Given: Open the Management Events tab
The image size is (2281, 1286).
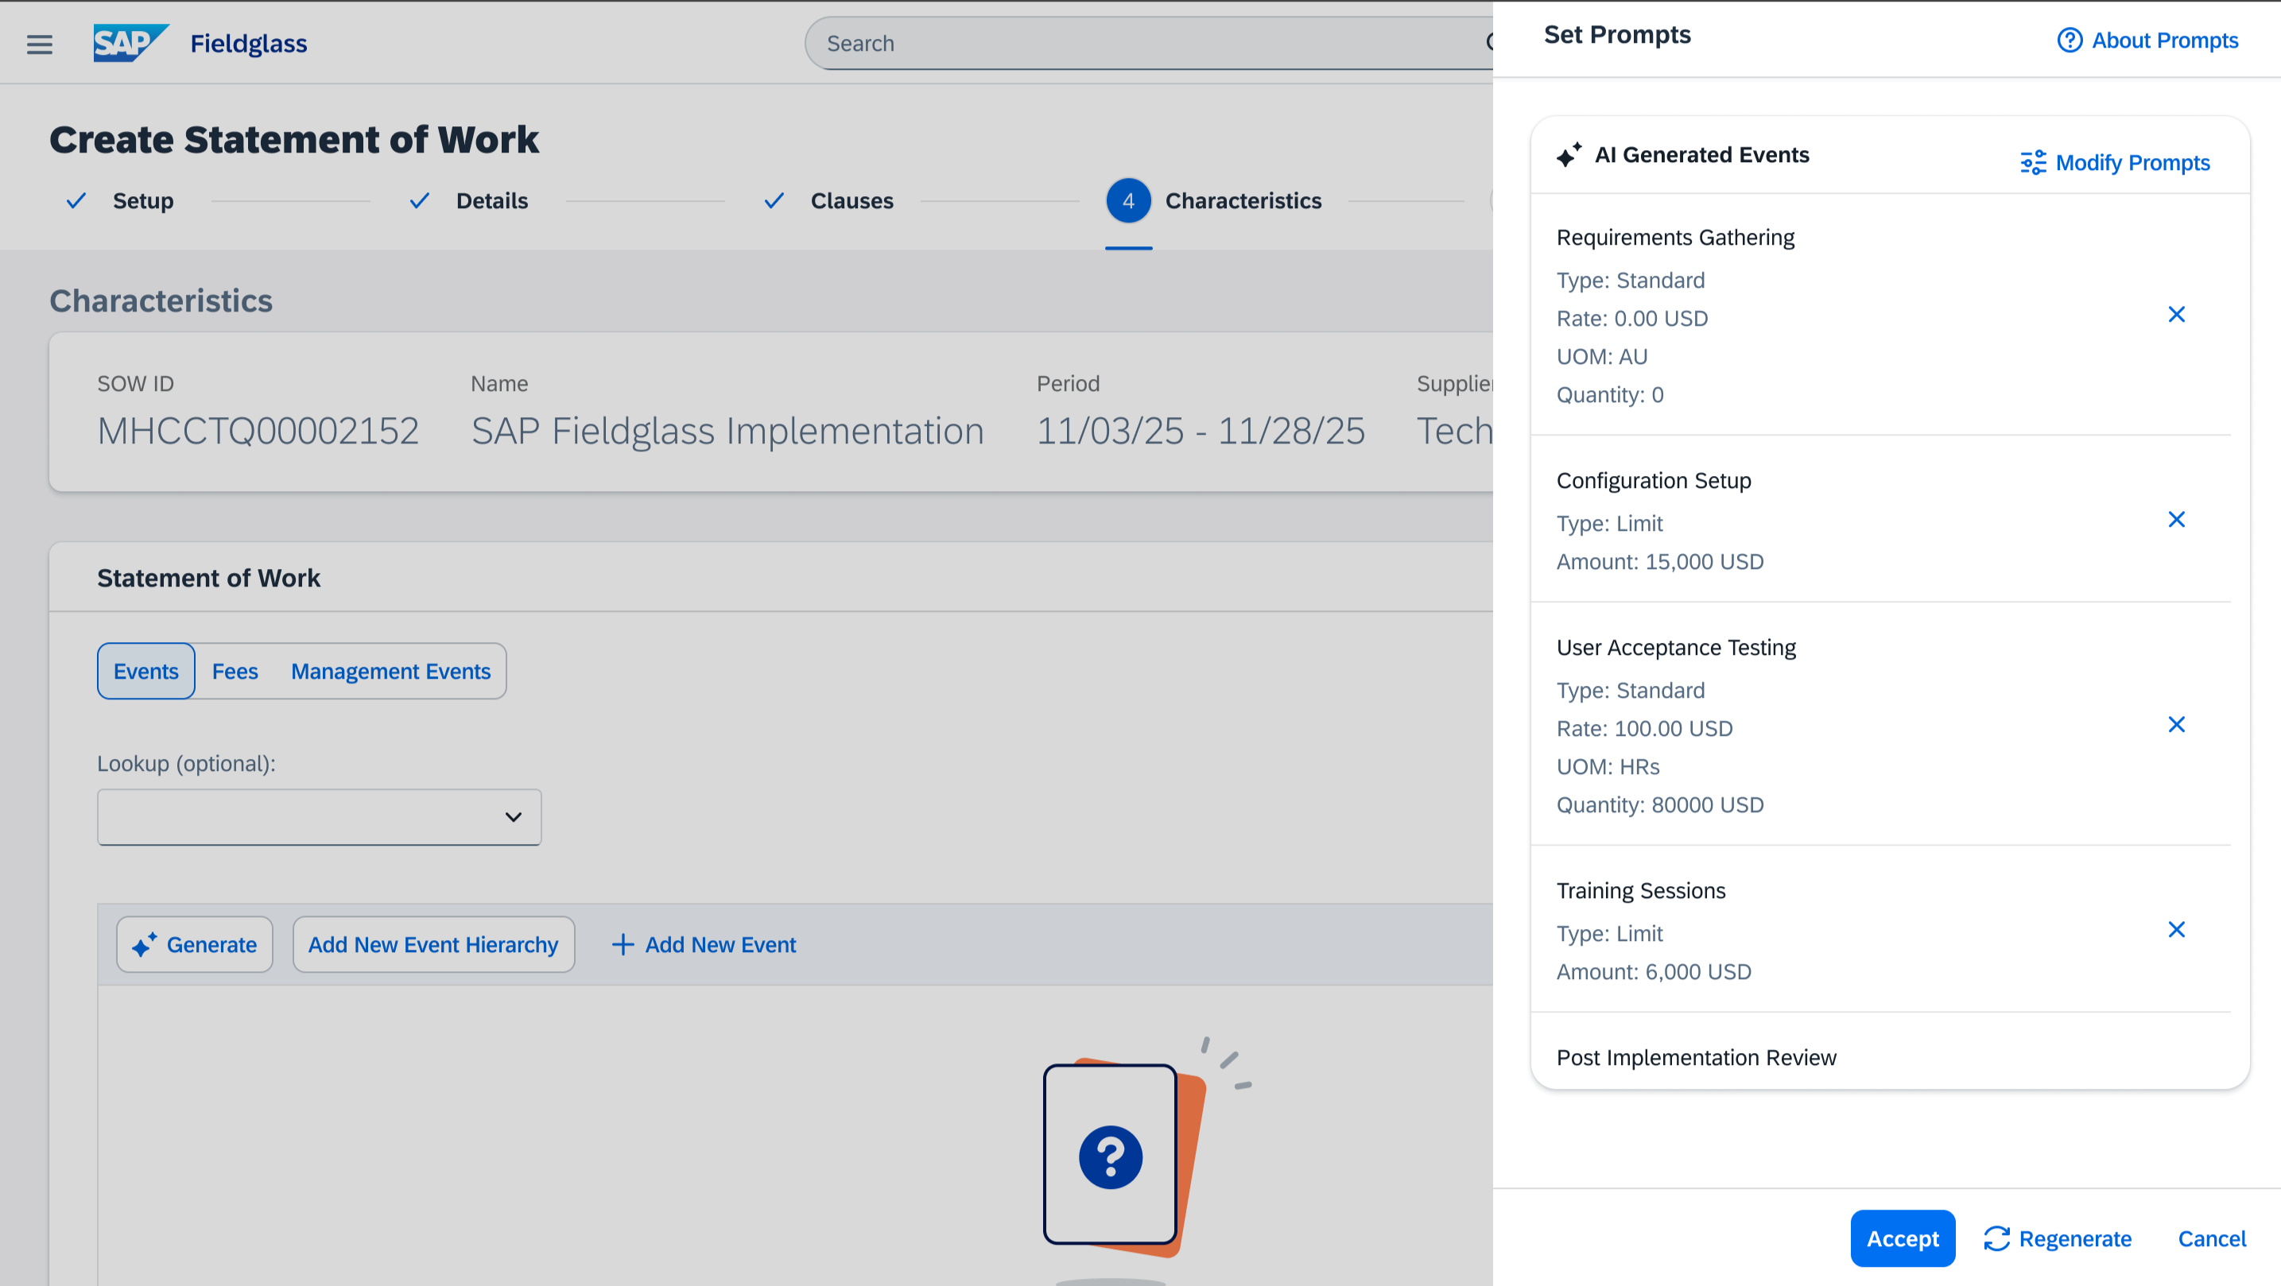Looking at the screenshot, I should click(x=390, y=672).
